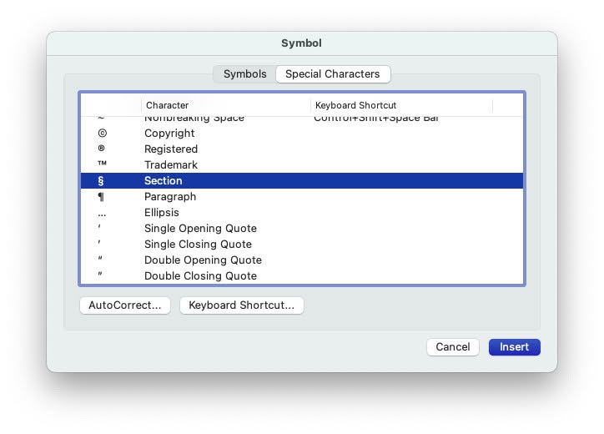The width and height of the screenshot is (604, 434).
Task: Select the Single Opening Quote row
Action: click(x=302, y=228)
